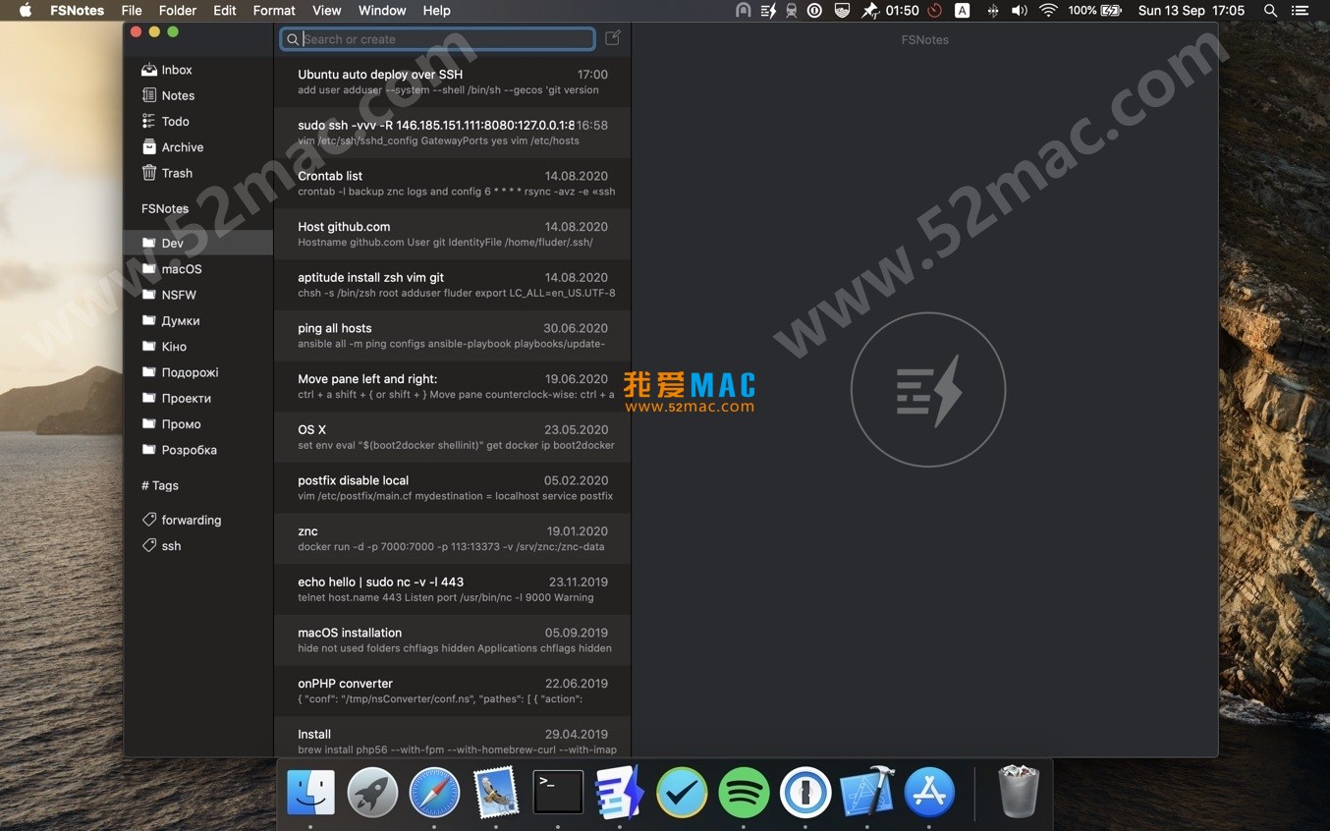Open Xcode from the Dock
This screenshot has width=1330, height=831.
867,792
